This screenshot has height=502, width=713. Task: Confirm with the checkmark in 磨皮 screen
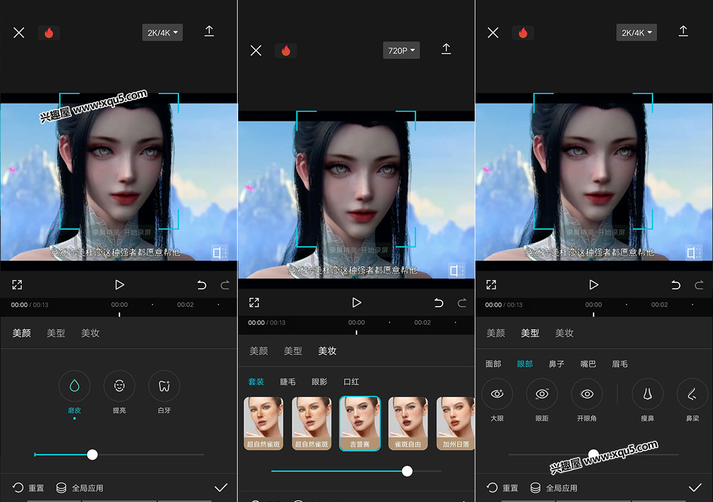pyautogui.click(x=221, y=488)
